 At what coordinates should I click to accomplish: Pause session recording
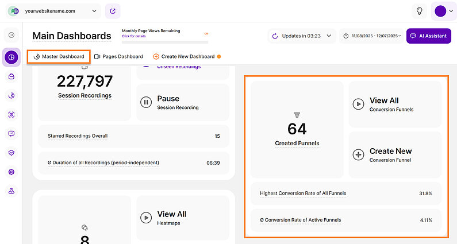coord(182,102)
